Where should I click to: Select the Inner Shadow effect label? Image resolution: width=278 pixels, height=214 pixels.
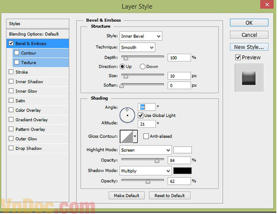(x=29, y=82)
